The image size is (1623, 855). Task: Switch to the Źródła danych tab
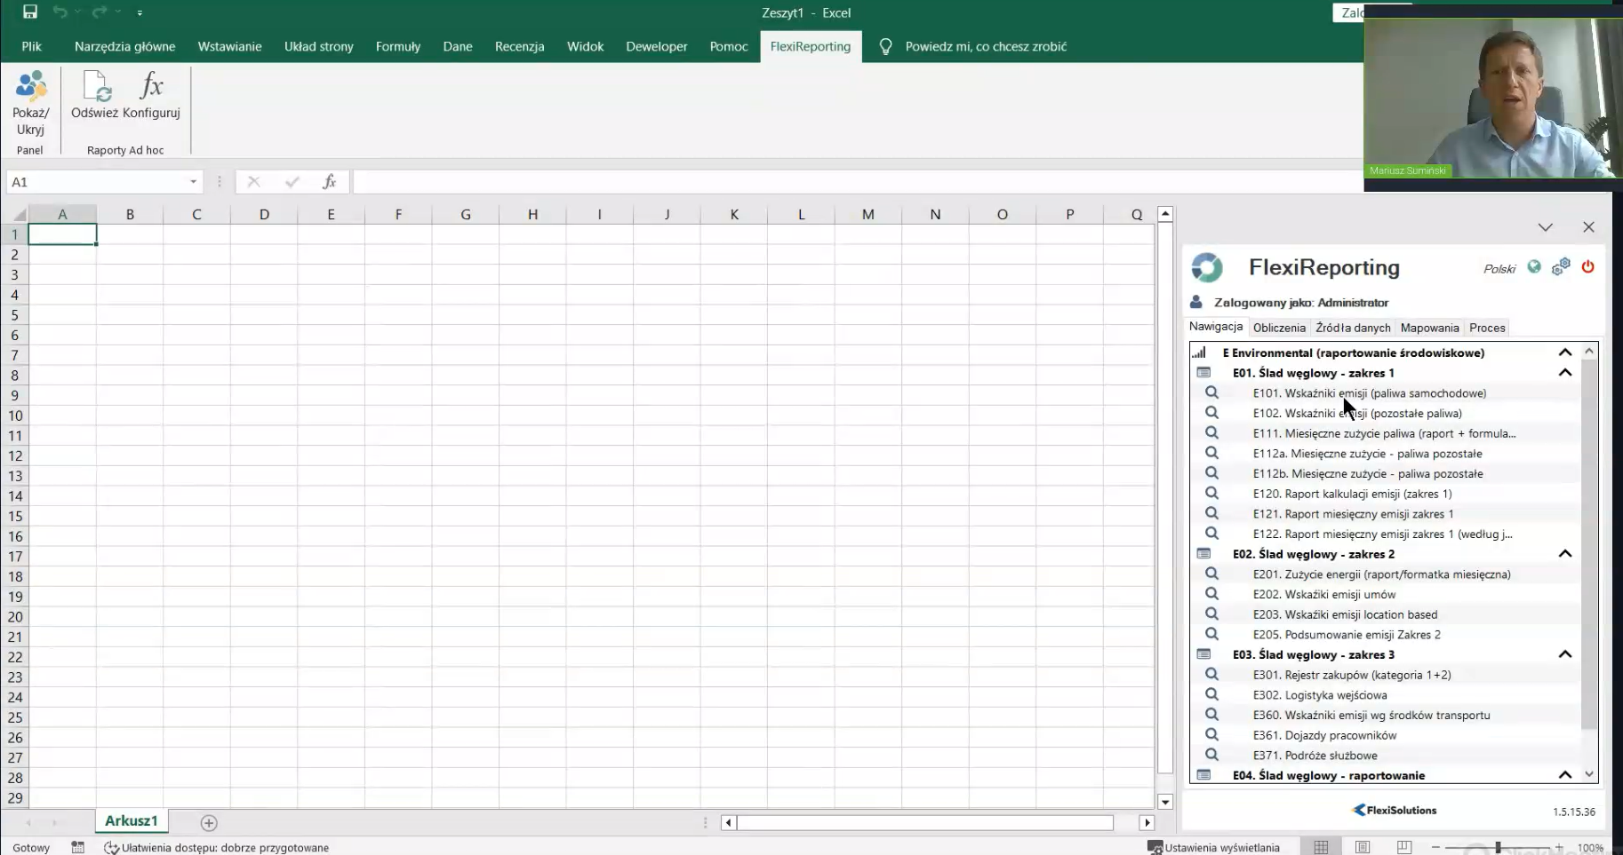(1353, 328)
